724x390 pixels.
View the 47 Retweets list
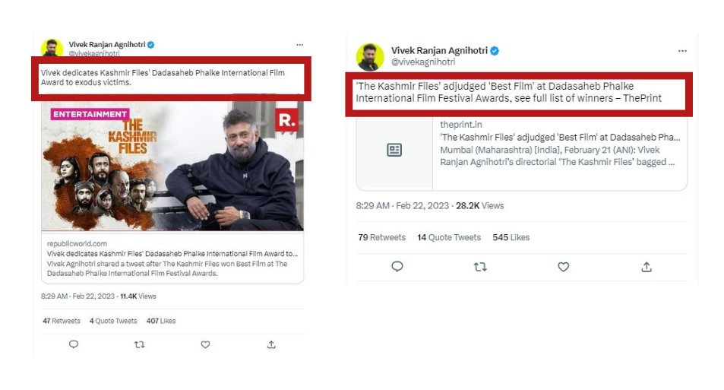point(62,321)
